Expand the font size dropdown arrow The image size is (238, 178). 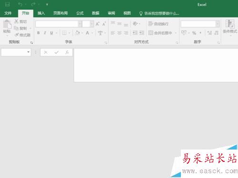coord(92,24)
